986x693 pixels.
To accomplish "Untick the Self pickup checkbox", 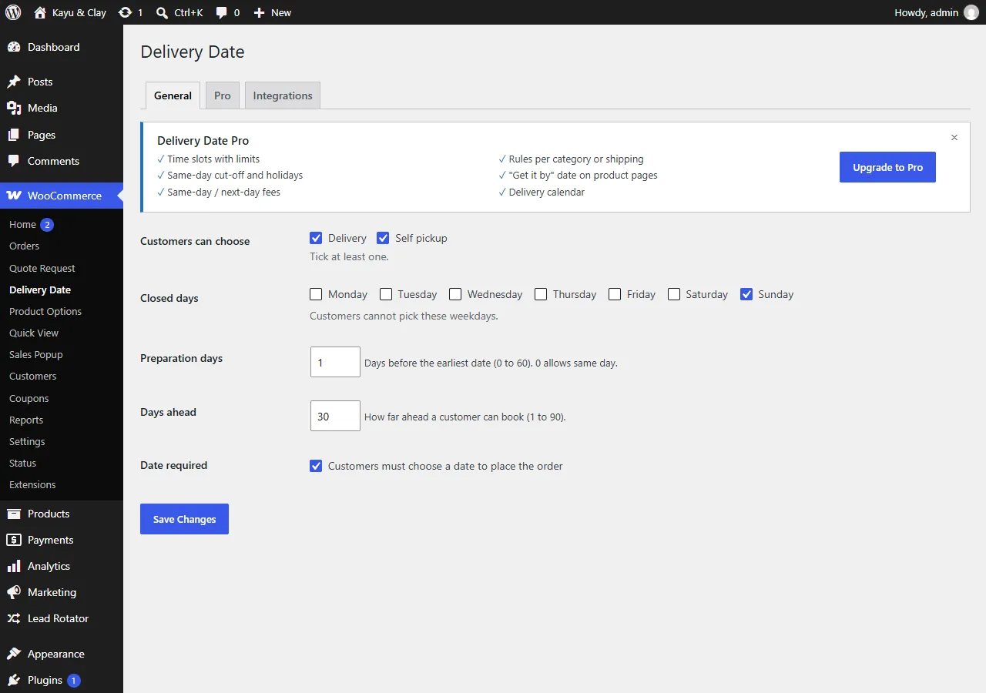I will coord(383,238).
